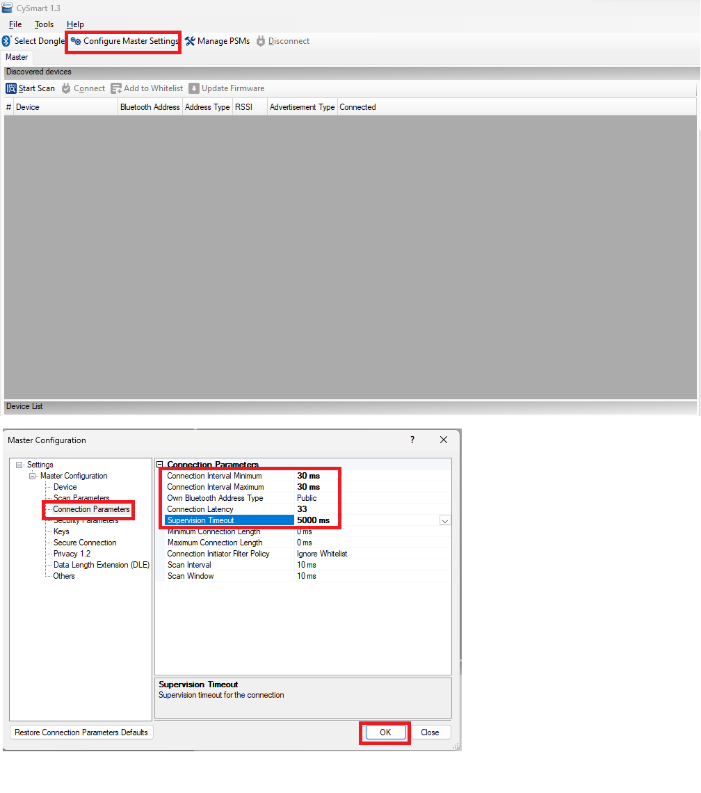Click the Maximum Connection Length row

(x=307, y=543)
